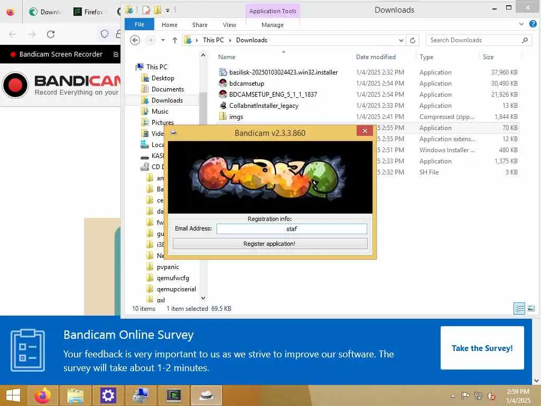Click the hat-icon app in taskbar
The width and height of the screenshot is (541, 406).
(207, 395)
